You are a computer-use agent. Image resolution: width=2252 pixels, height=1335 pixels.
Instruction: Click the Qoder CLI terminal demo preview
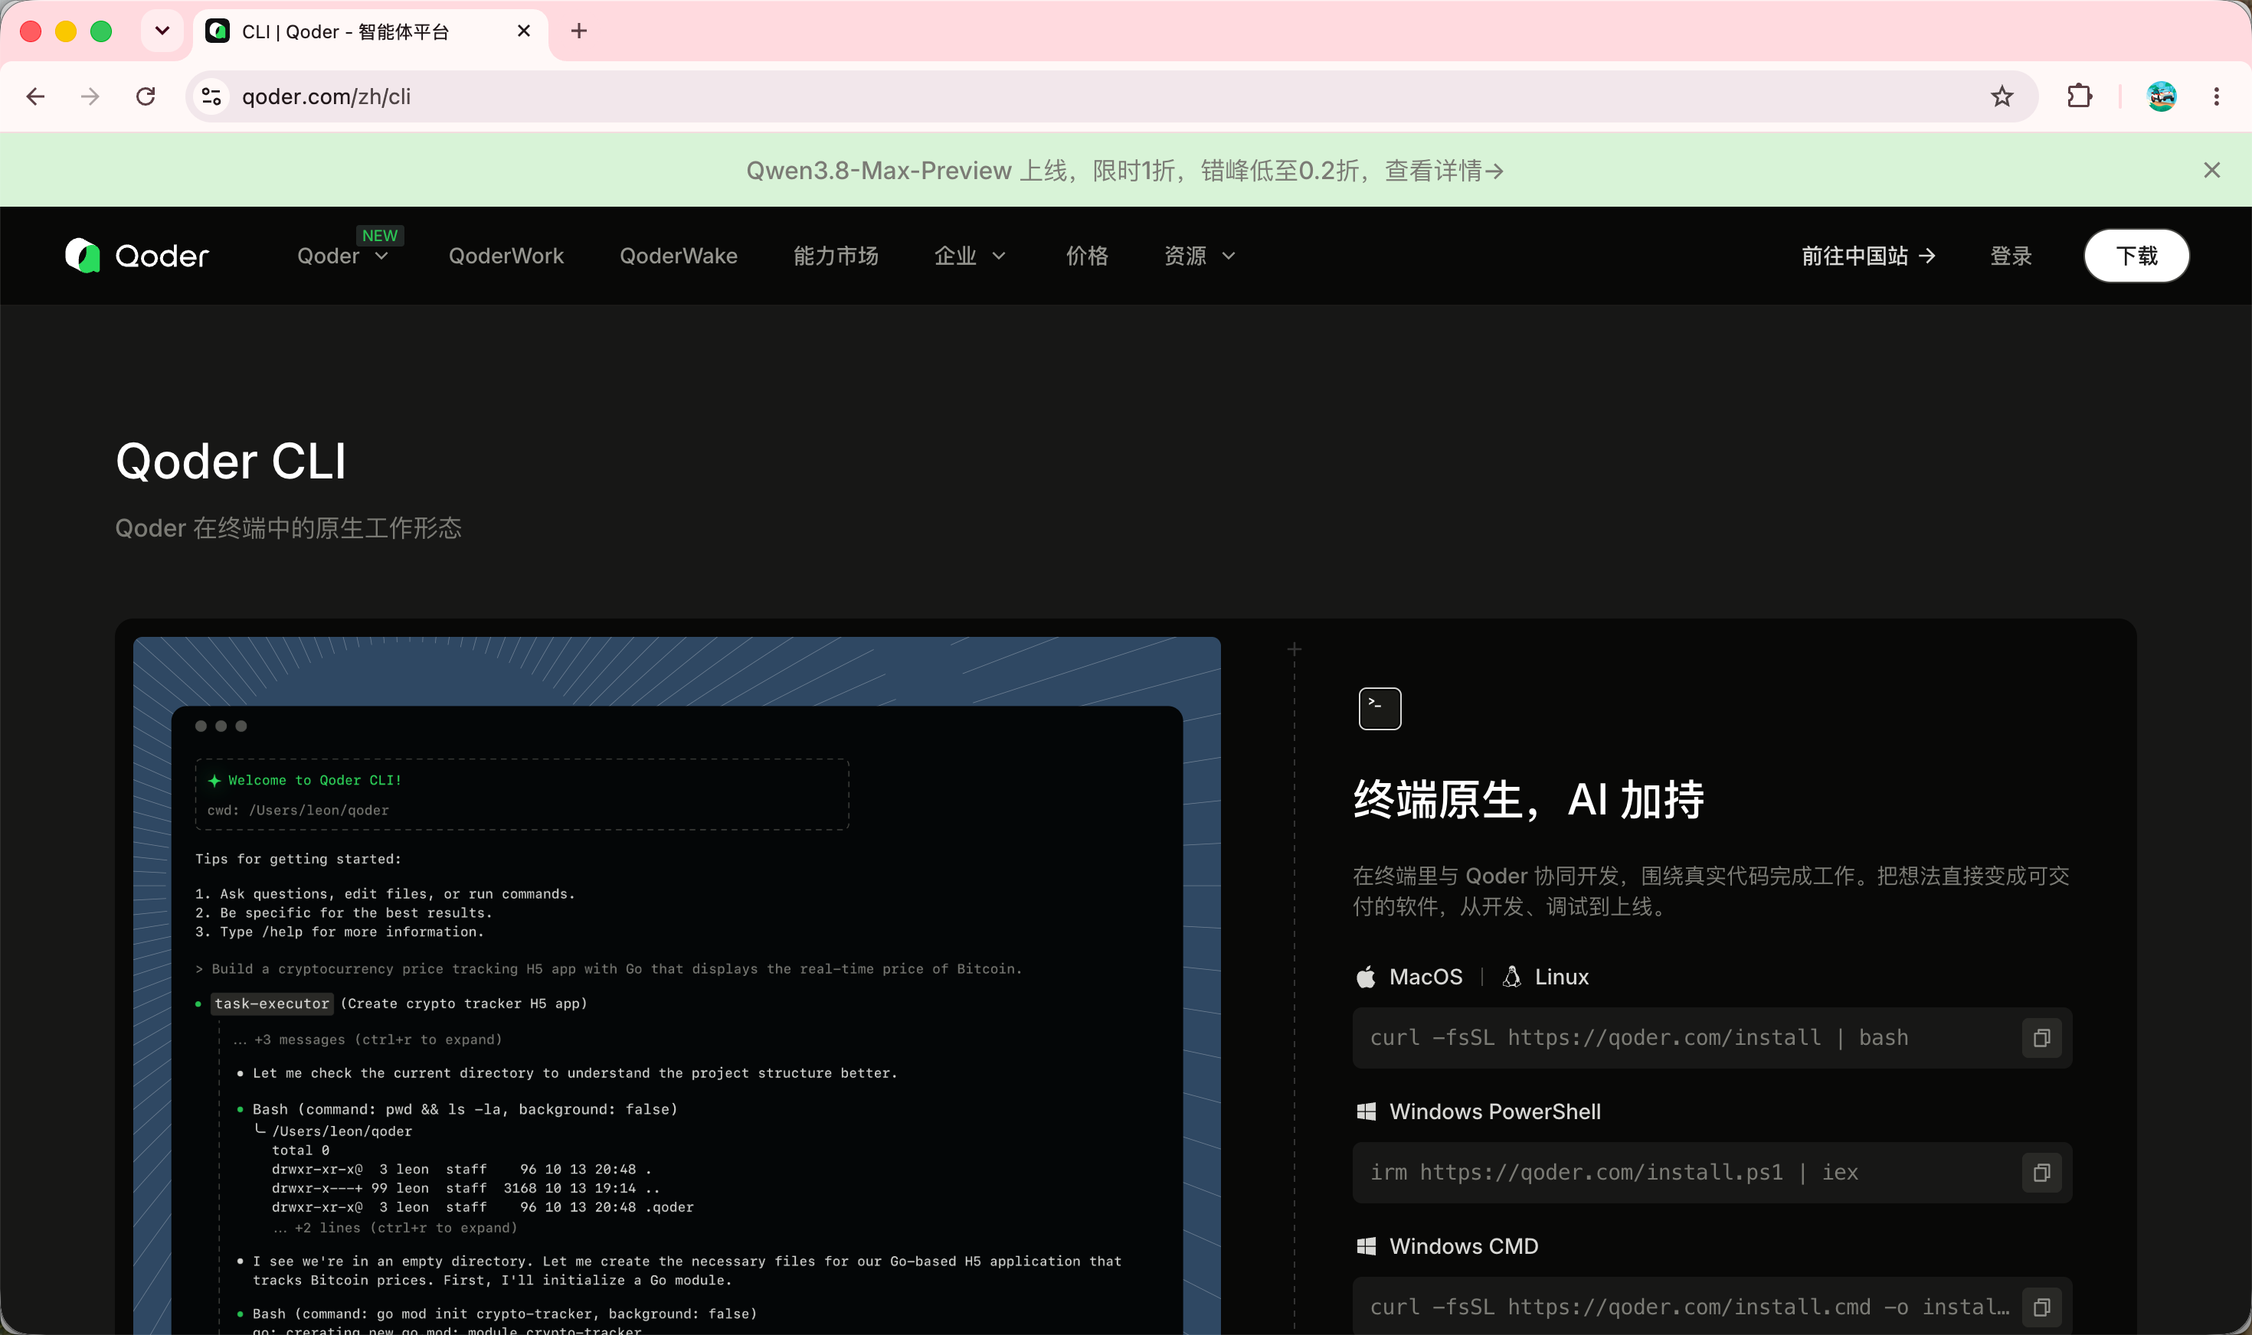(677, 986)
